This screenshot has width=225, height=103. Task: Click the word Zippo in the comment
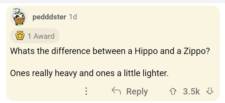click(195, 51)
